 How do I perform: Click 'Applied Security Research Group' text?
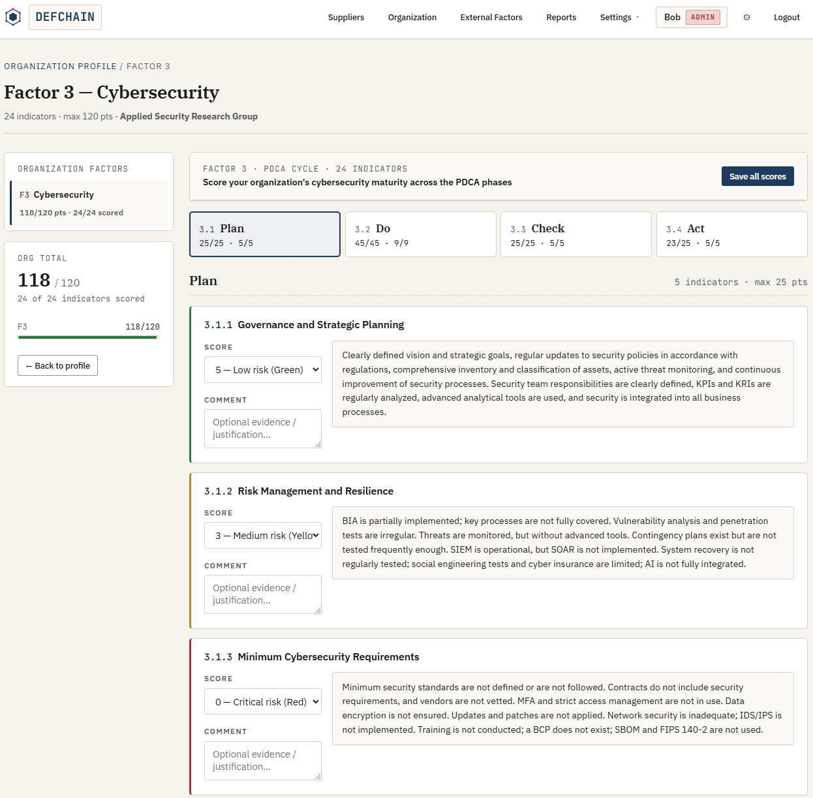(x=189, y=116)
